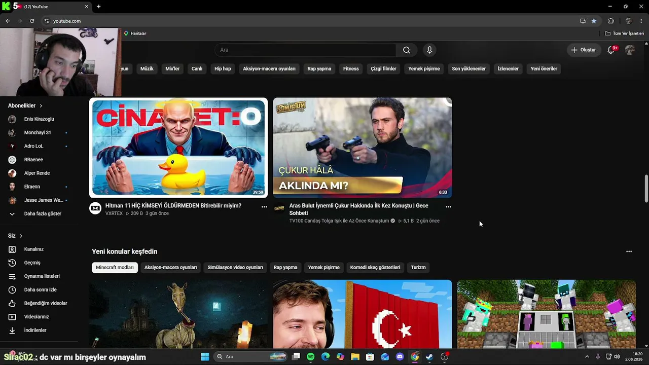The image size is (649, 365).
Task: Select the Yeni öneriler filter chip
Action: click(x=544, y=68)
